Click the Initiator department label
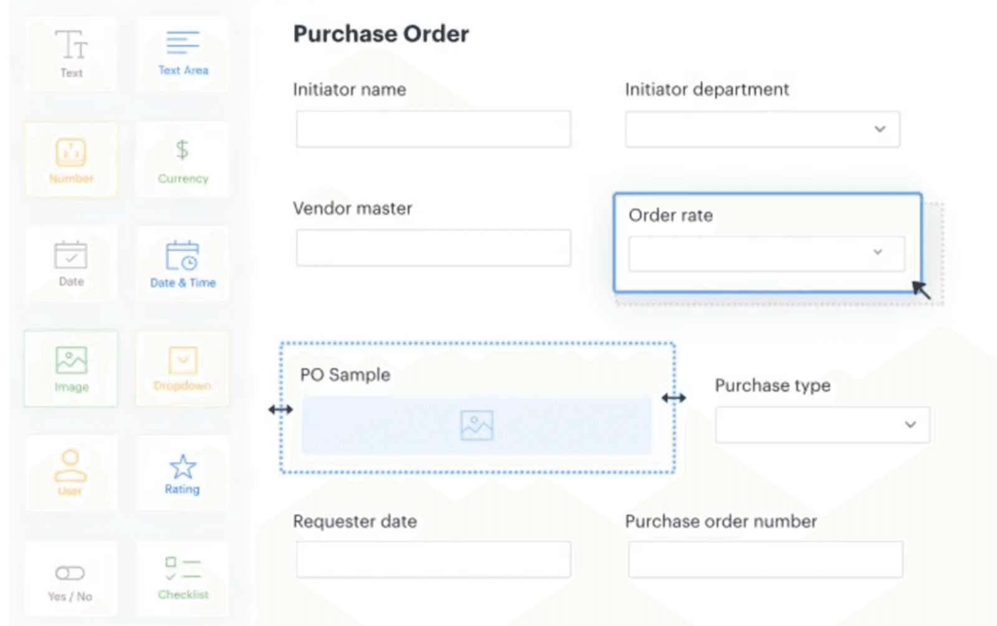The height and width of the screenshot is (626, 997). point(707,90)
